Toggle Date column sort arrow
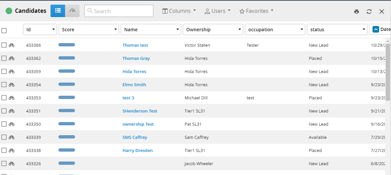 (375, 30)
